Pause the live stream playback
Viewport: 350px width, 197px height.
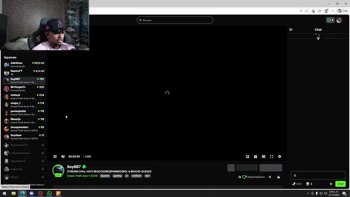[55, 157]
